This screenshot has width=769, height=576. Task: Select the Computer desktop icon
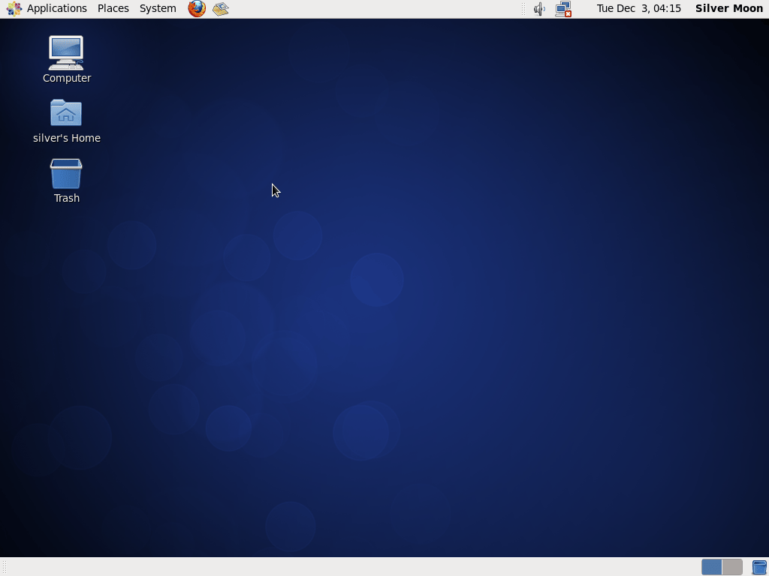[66, 53]
